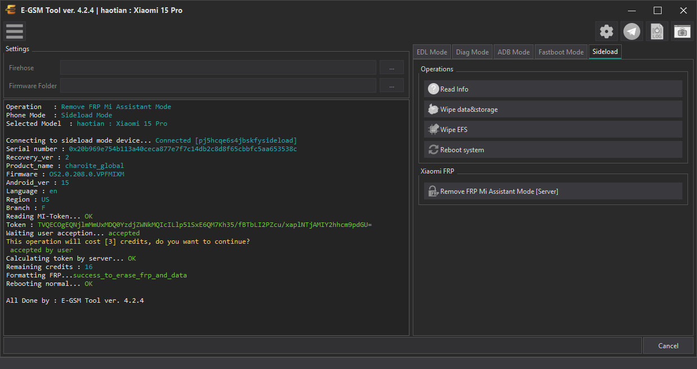Click the Reboot system arrows icon
Viewport: 697px width, 369px height.
coord(433,149)
